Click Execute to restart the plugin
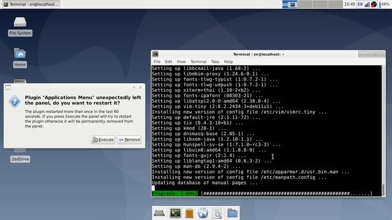392x220 pixels. pos(103,140)
